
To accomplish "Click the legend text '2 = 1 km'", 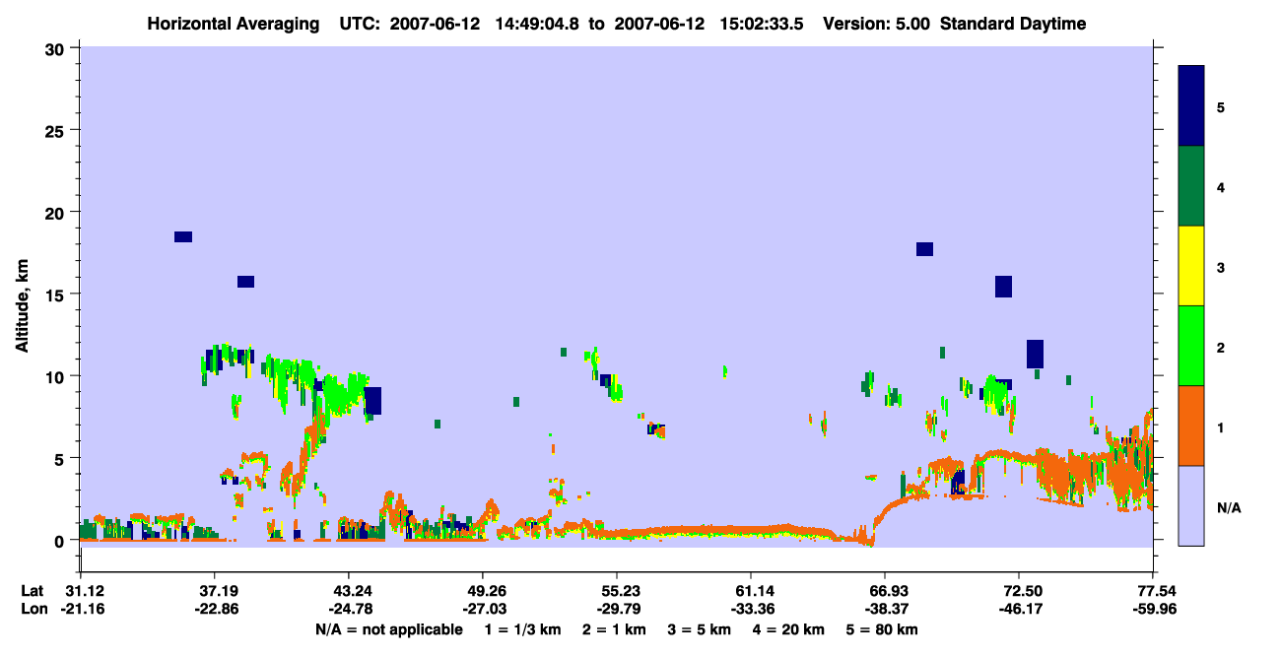I will (x=615, y=629).
